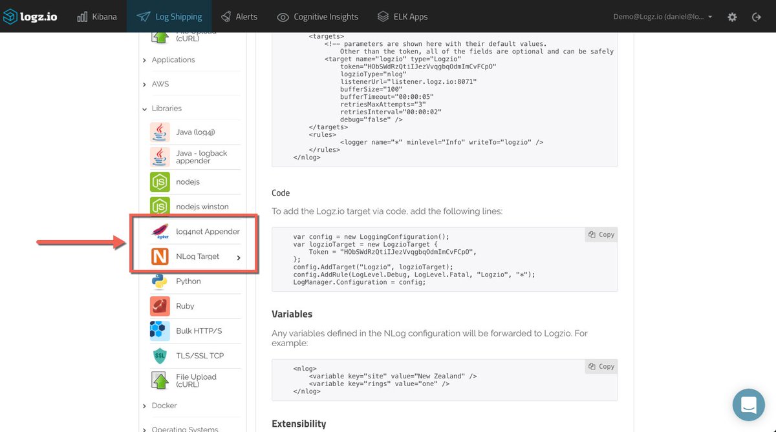This screenshot has width=776, height=432.
Task: Click the NLog orange N icon
Action: 160,256
